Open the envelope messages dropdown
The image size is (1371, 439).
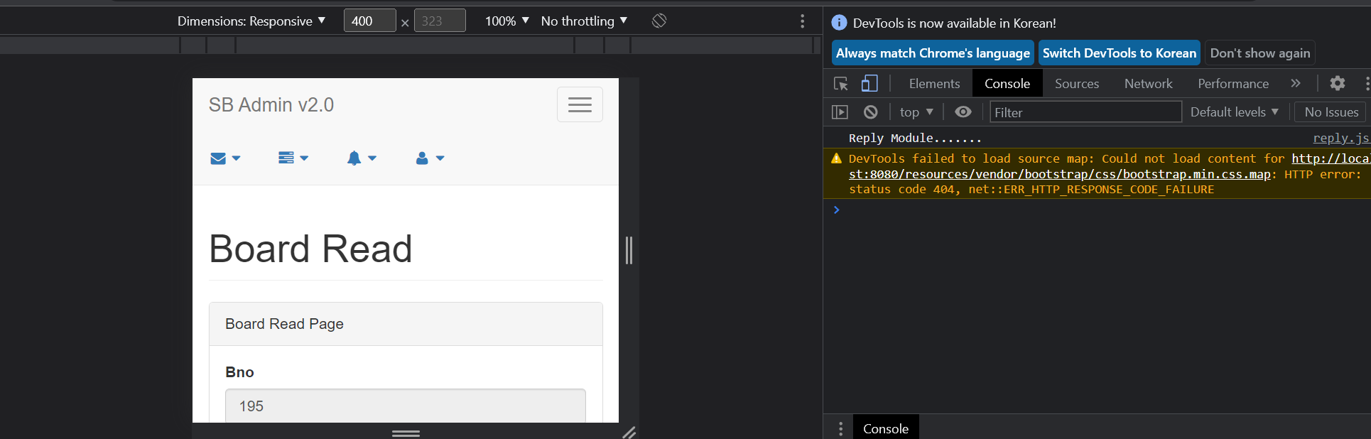225,158
